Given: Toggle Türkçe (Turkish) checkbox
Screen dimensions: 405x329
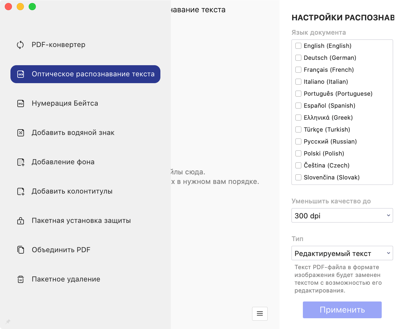Looking at the screenshot, I should 298,130.
